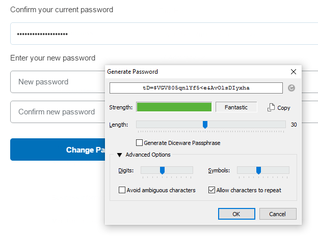Click the green Strength bar
This screenshot has width=318, height=240.
pyautogui.click(x=174, y=107)
